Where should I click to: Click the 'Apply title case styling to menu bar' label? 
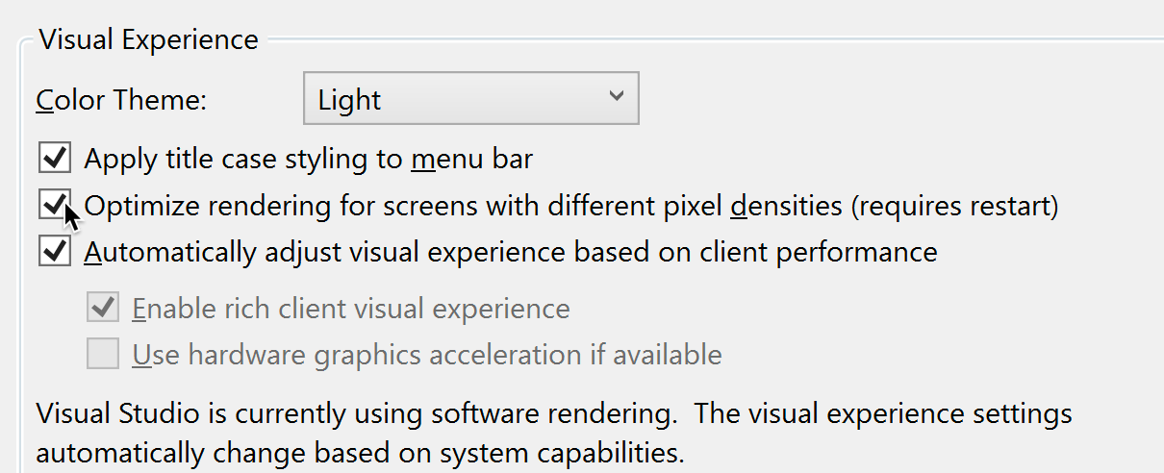tap(308, 159)
